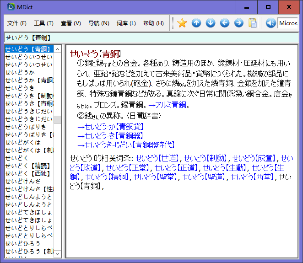Click the yellow star favorites icon
The image size is (303, 263).
tap(182, 23)
